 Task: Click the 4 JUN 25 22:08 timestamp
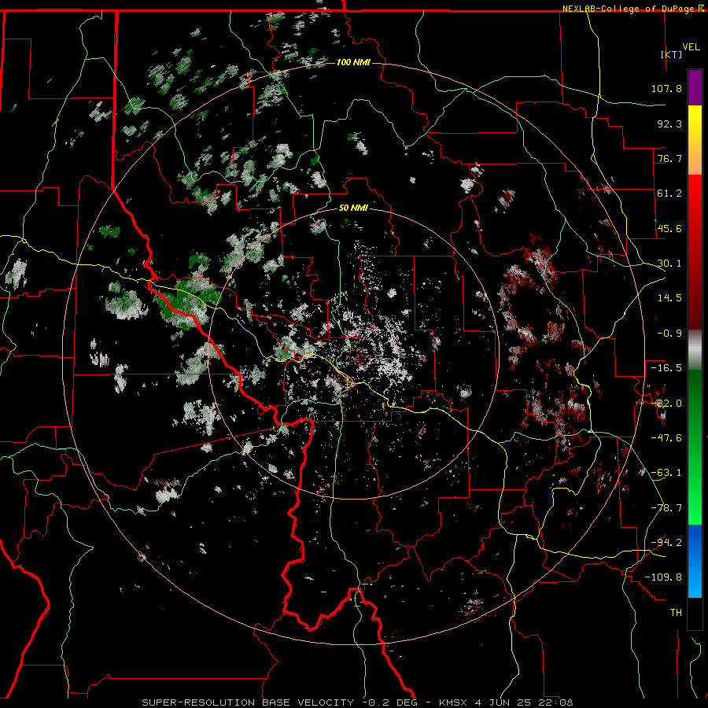click(524, 702)
